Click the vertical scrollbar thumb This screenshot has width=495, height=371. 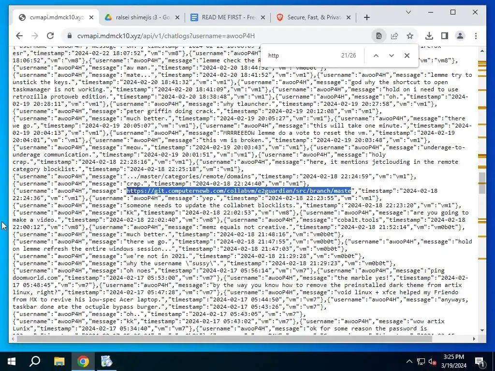coord(482,183)
